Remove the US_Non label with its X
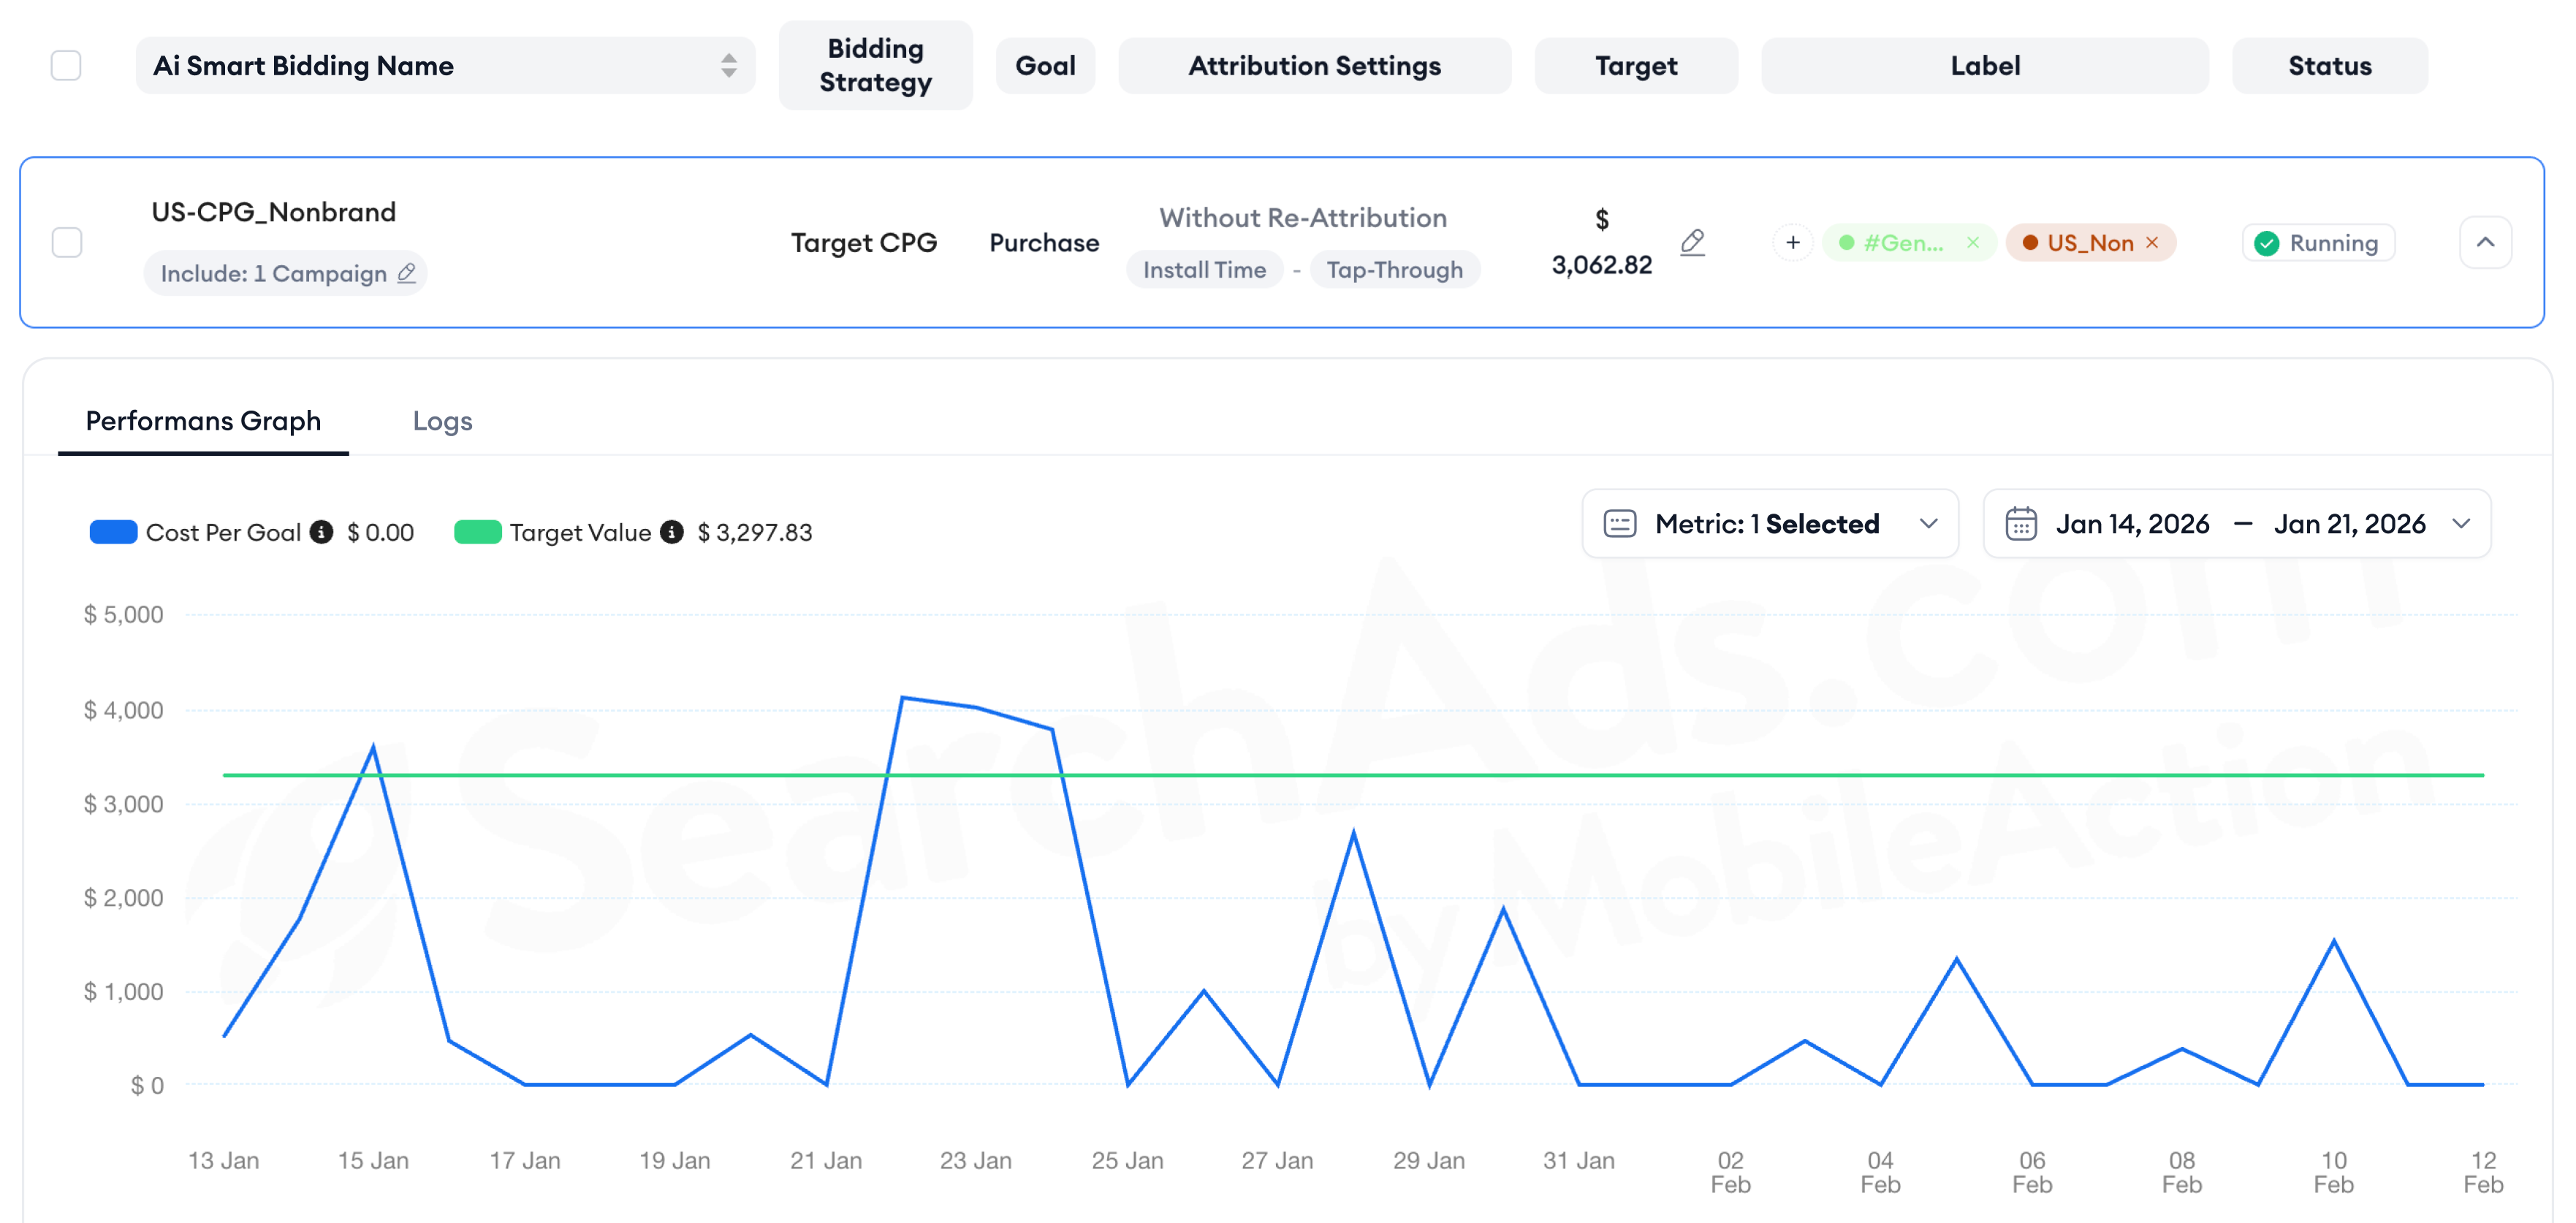Image resolution: width=2576 pixels, height=1223 pixels. tap(2152, 243)
